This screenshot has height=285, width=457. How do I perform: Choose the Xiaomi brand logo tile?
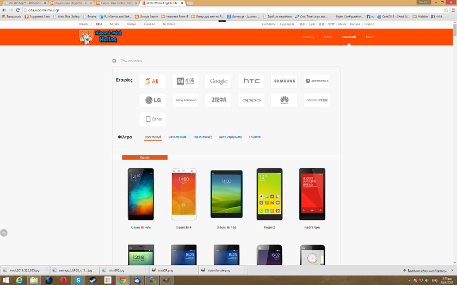point(186,81)
